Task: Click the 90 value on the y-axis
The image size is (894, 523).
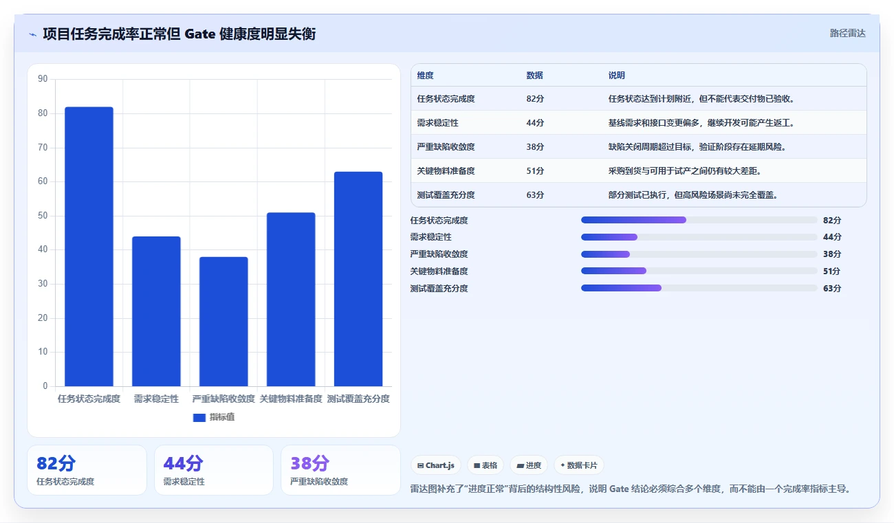Action: 43,79
